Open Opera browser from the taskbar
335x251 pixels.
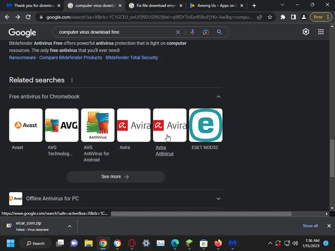pyautogui.click(x=132, y=243)
